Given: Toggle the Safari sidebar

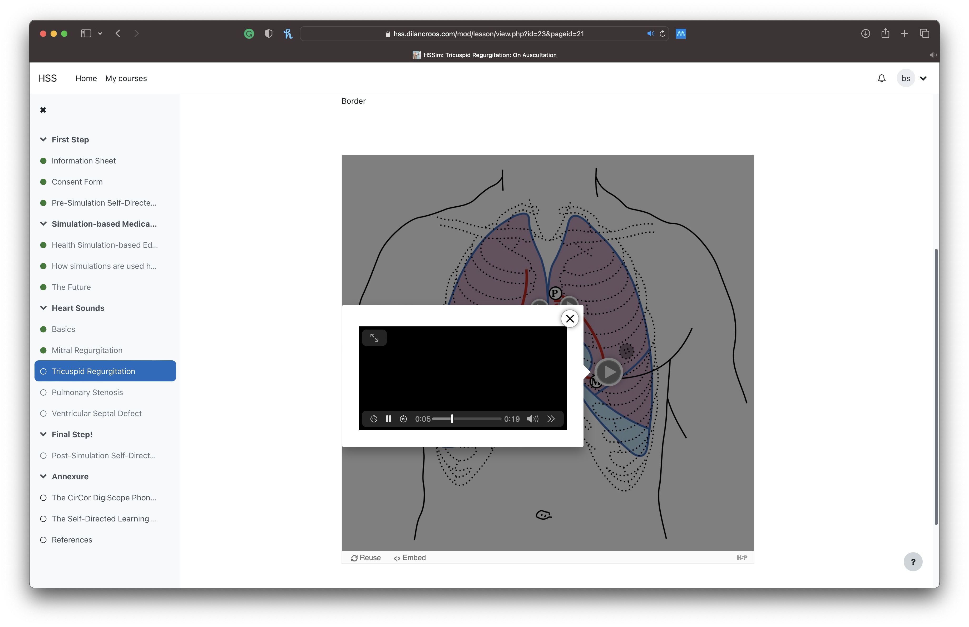Looking at the screenshot, I should coord(86,33).
